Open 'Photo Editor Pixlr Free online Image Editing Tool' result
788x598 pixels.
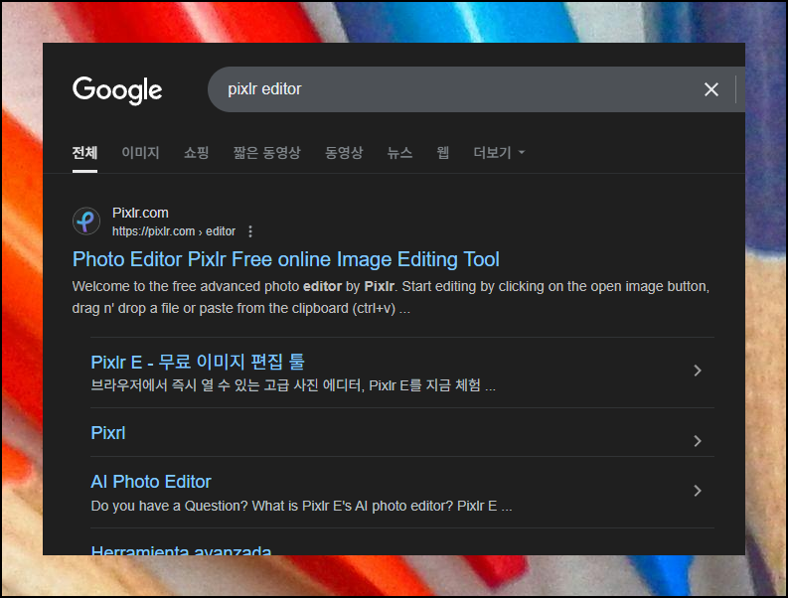tap(285, 259)
